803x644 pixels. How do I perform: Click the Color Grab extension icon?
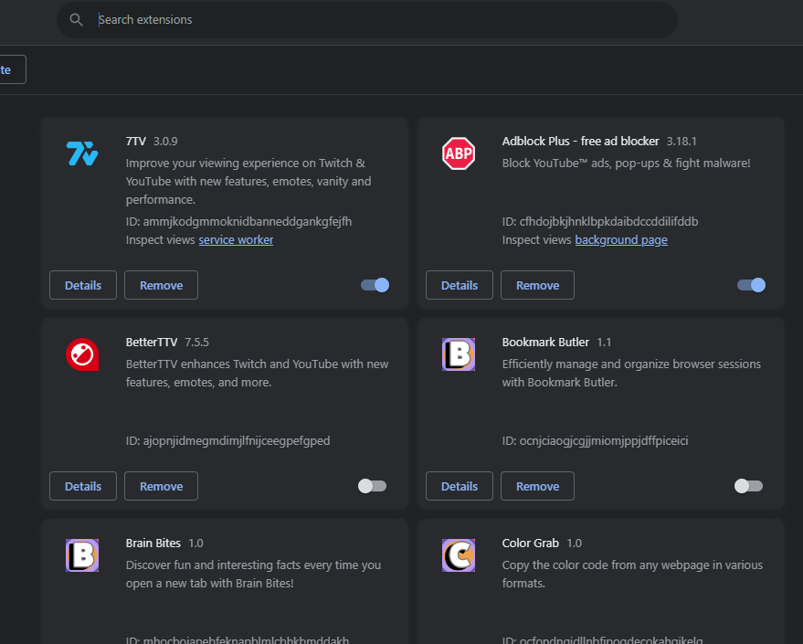(459, 555)
